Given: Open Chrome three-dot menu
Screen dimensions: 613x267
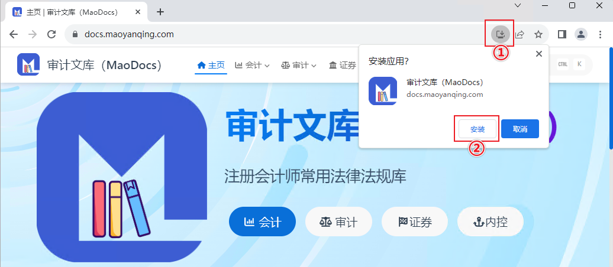Looking at the screenshot, I should 600,34.
